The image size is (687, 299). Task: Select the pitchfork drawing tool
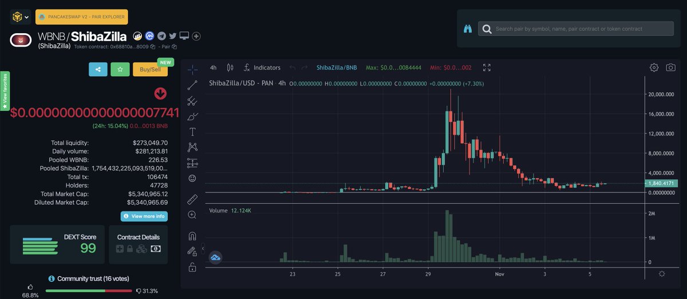coord(192,101)
